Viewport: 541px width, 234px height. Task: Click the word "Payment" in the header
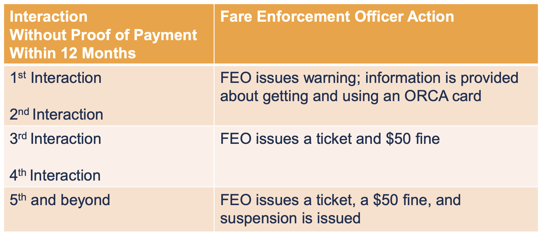click(165, 35)
